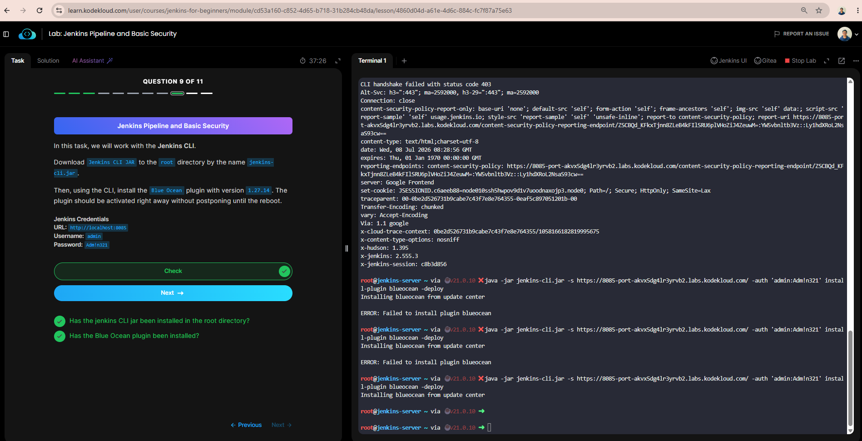Toggle the course sidebar panel
The height and width of the screenshot is (441, 862).
(x=6, y=34)
